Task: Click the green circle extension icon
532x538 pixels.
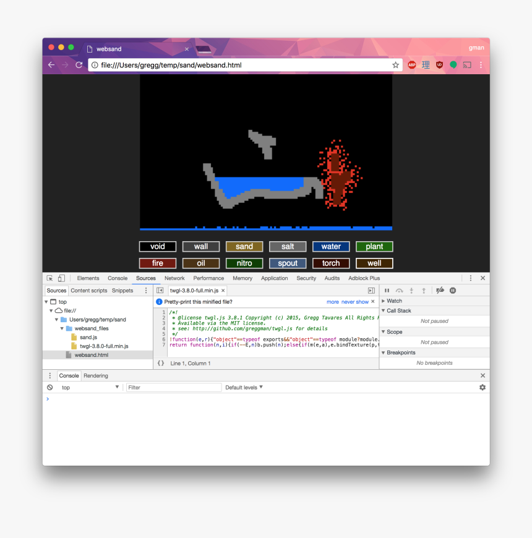Action: [453, 65]
